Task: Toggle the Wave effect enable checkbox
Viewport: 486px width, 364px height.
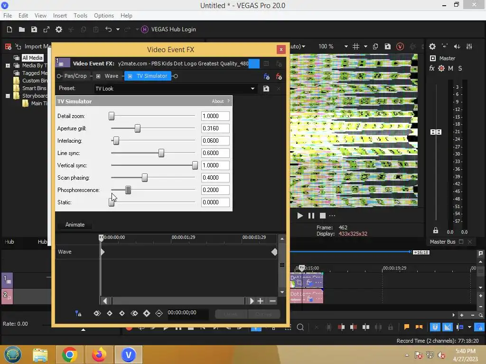Action: 98,76
